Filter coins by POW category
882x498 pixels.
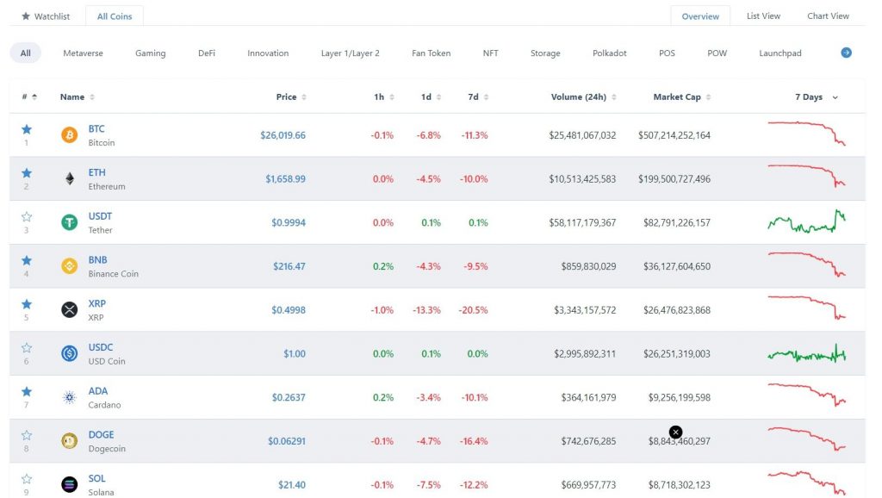tap(717, 53)
